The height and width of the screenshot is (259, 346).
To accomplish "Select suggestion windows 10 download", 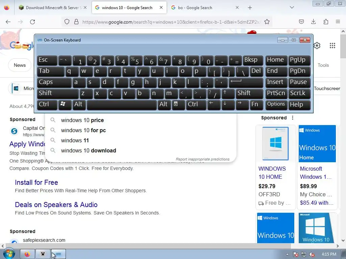I will point(140,151).
